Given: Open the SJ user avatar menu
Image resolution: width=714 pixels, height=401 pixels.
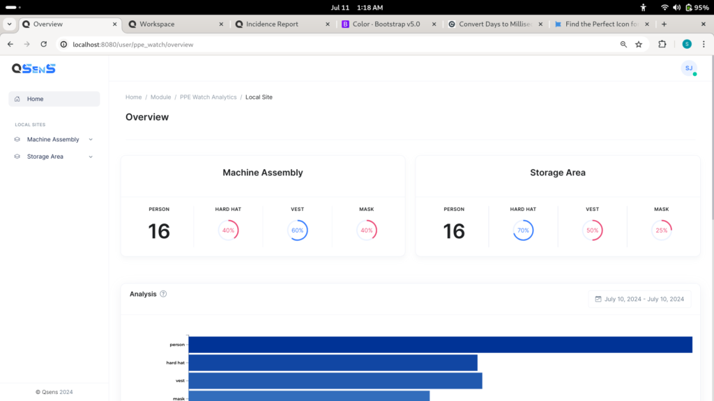Looking at the screenshot, I should pyautogui.click(x=689, y=68).
